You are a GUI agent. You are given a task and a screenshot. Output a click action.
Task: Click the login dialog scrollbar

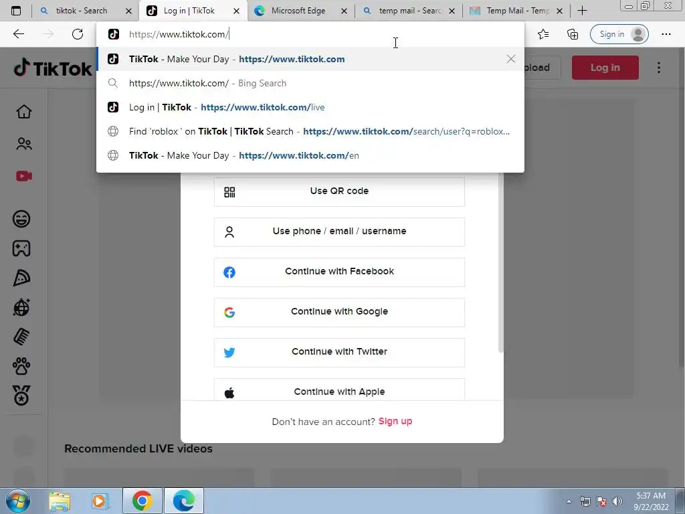(500, 262)
